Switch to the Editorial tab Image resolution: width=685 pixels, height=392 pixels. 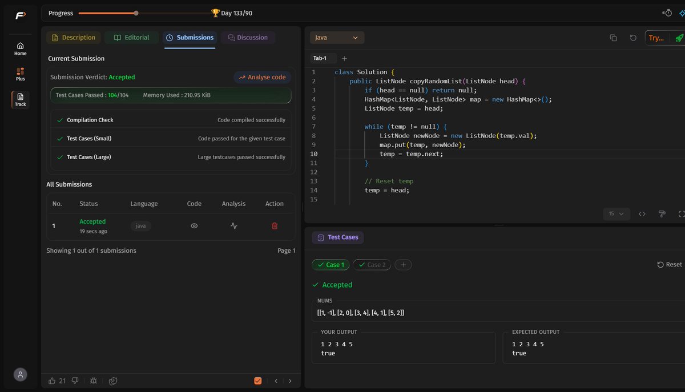click(132, 38)
